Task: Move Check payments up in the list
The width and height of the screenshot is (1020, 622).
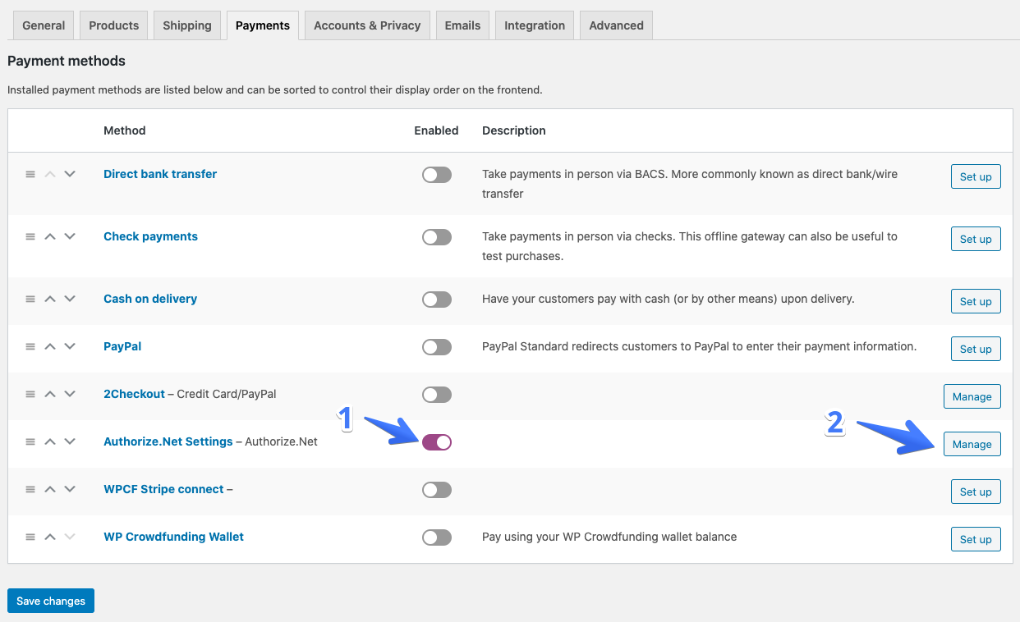Action: point(50,236)
